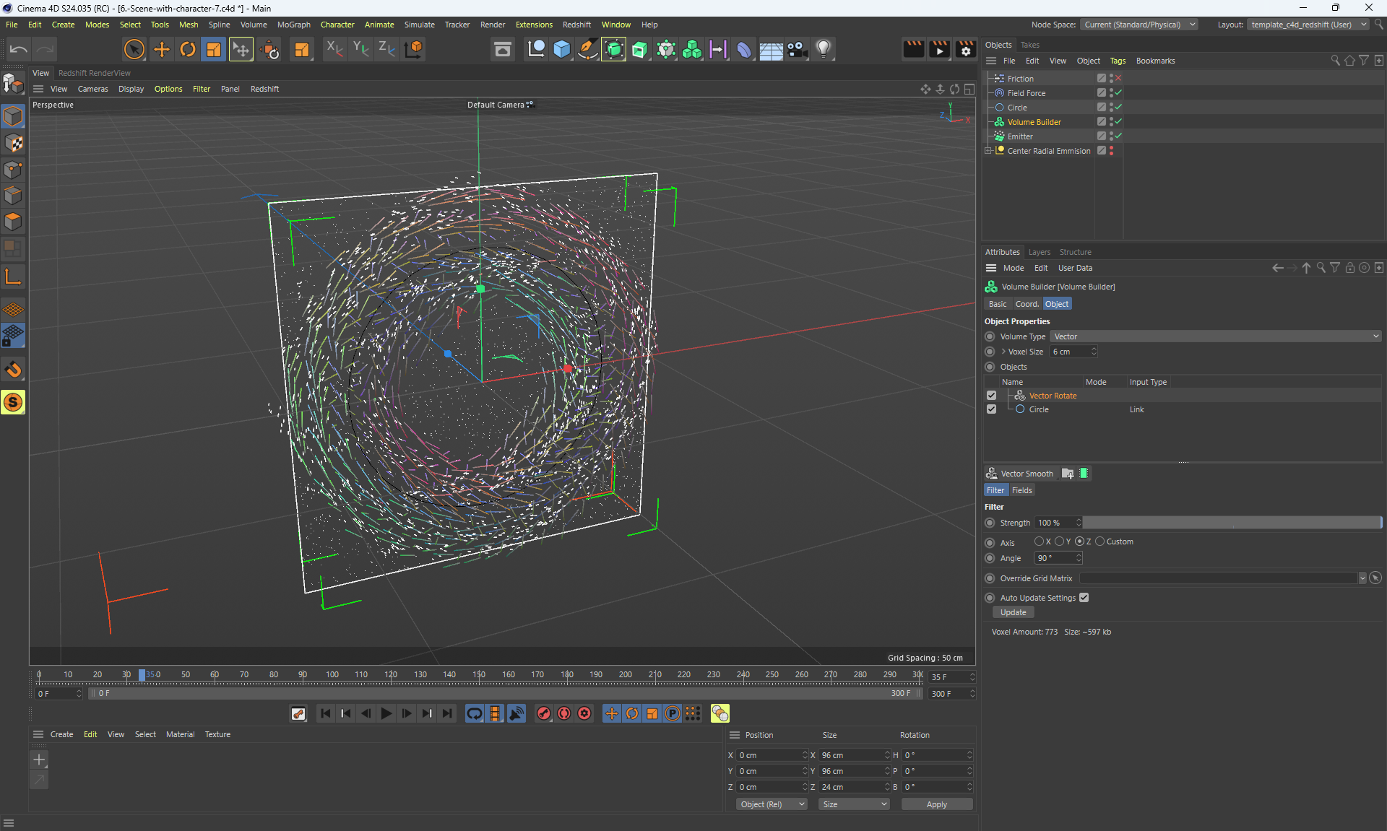Viewport: 1387px width, 831px height.
Task: Click Apply in coordinates panel
Action: point(936,804)
